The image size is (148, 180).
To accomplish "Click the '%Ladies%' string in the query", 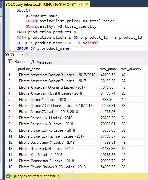I will click(87, 43).
